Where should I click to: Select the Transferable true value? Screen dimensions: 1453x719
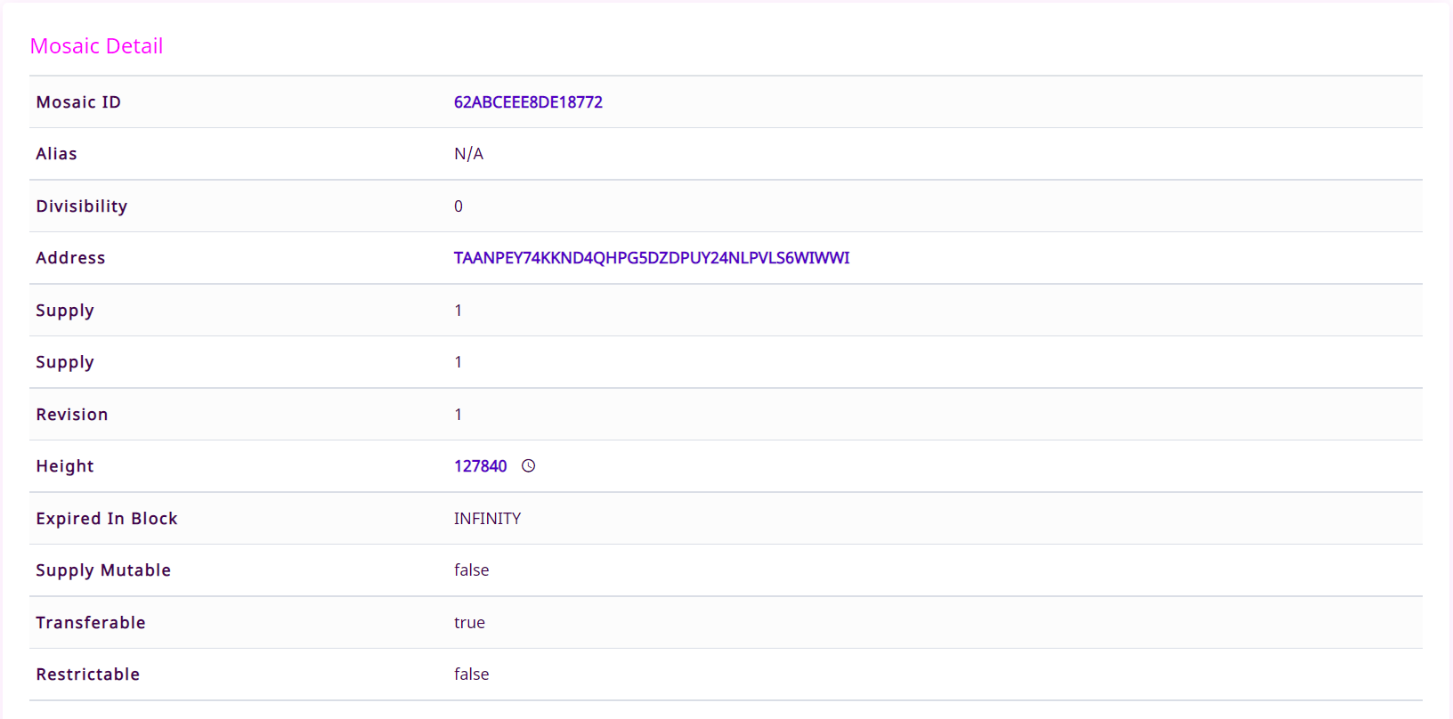click(x=469, y=623)
